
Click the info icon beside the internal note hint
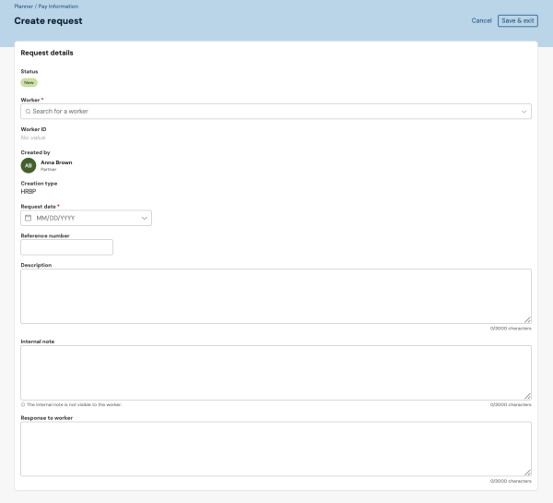(22, 404)
